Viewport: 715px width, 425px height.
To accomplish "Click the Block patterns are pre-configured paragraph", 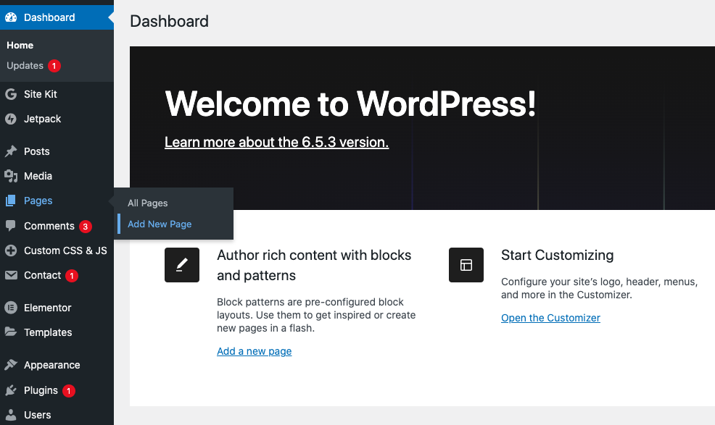I will click(316, 315).
